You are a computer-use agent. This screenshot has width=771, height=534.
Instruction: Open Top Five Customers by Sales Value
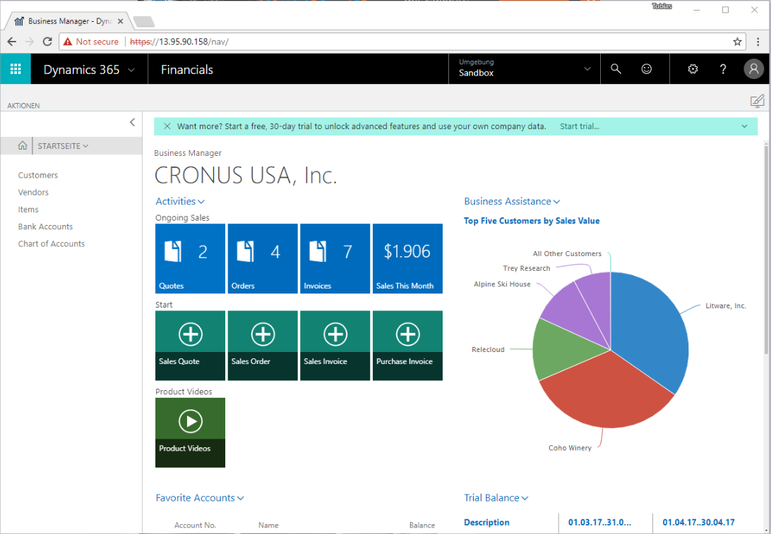(532, 221)
